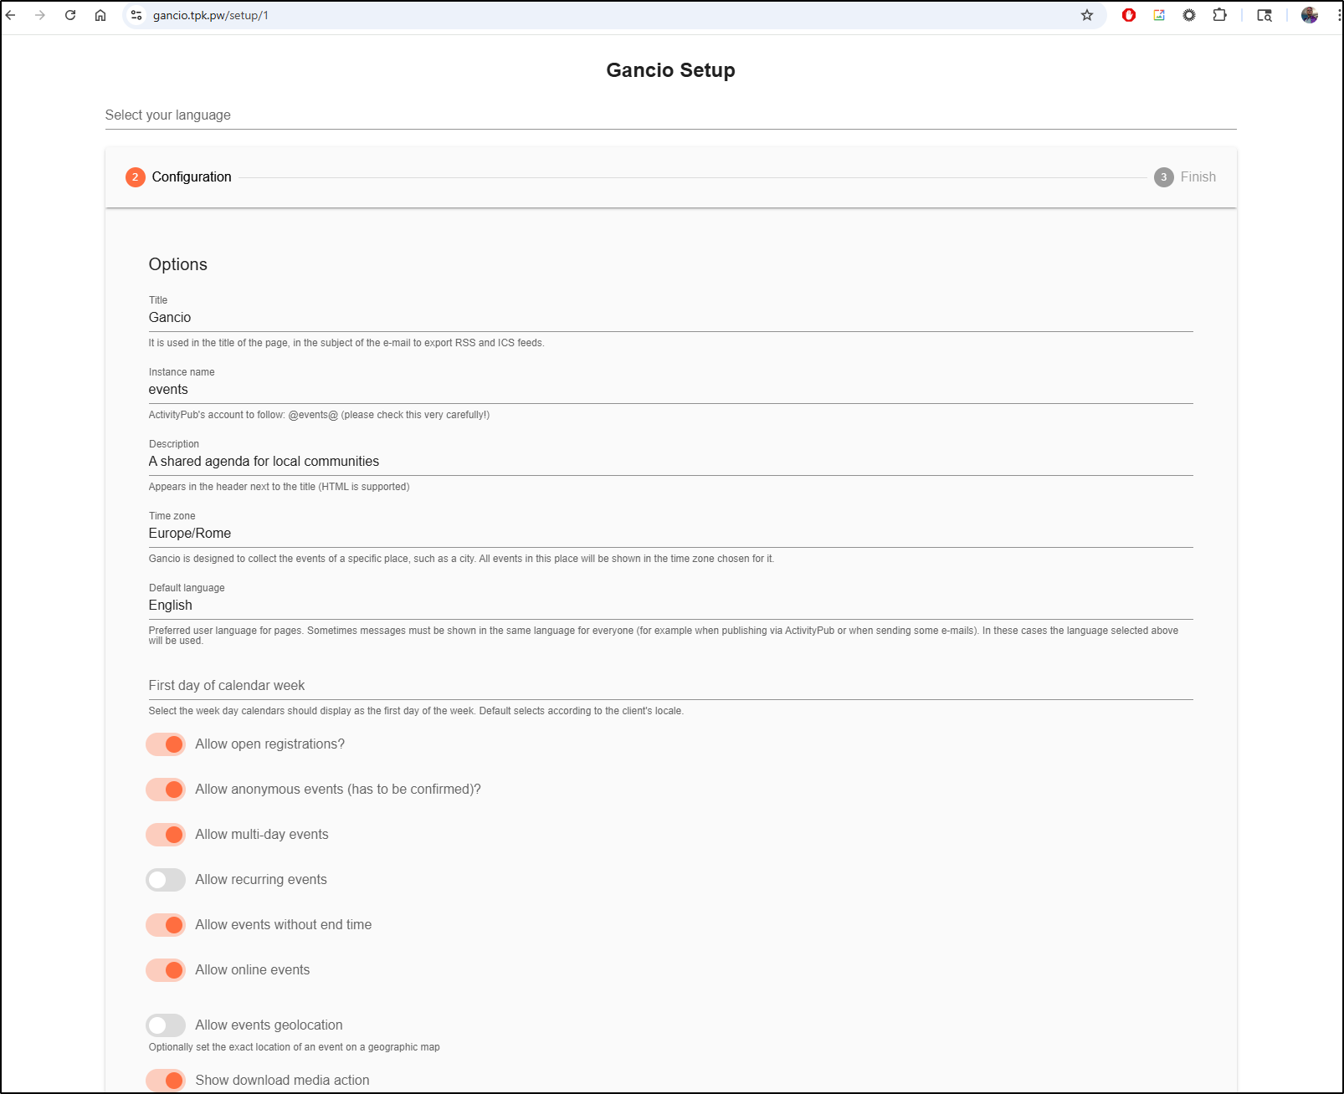This screenshot has width=1344, height=1094.
Task: Click the Gancio Setup heading
Action: point(670,70)
